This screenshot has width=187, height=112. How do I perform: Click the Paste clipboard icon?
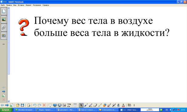[28, 105]
